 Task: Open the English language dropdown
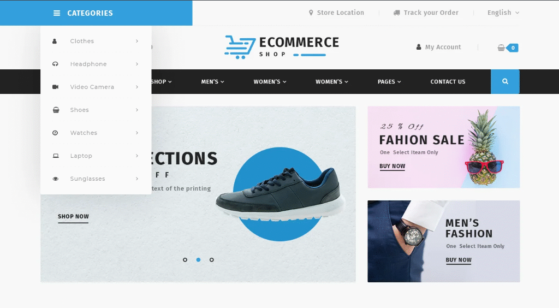click(x=503, y=13)
